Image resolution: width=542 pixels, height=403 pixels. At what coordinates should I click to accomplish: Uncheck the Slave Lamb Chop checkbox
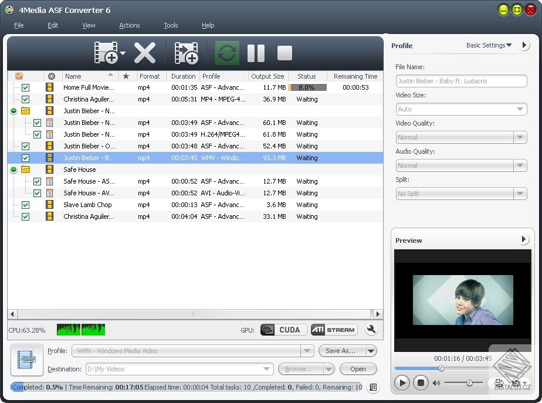26,205
